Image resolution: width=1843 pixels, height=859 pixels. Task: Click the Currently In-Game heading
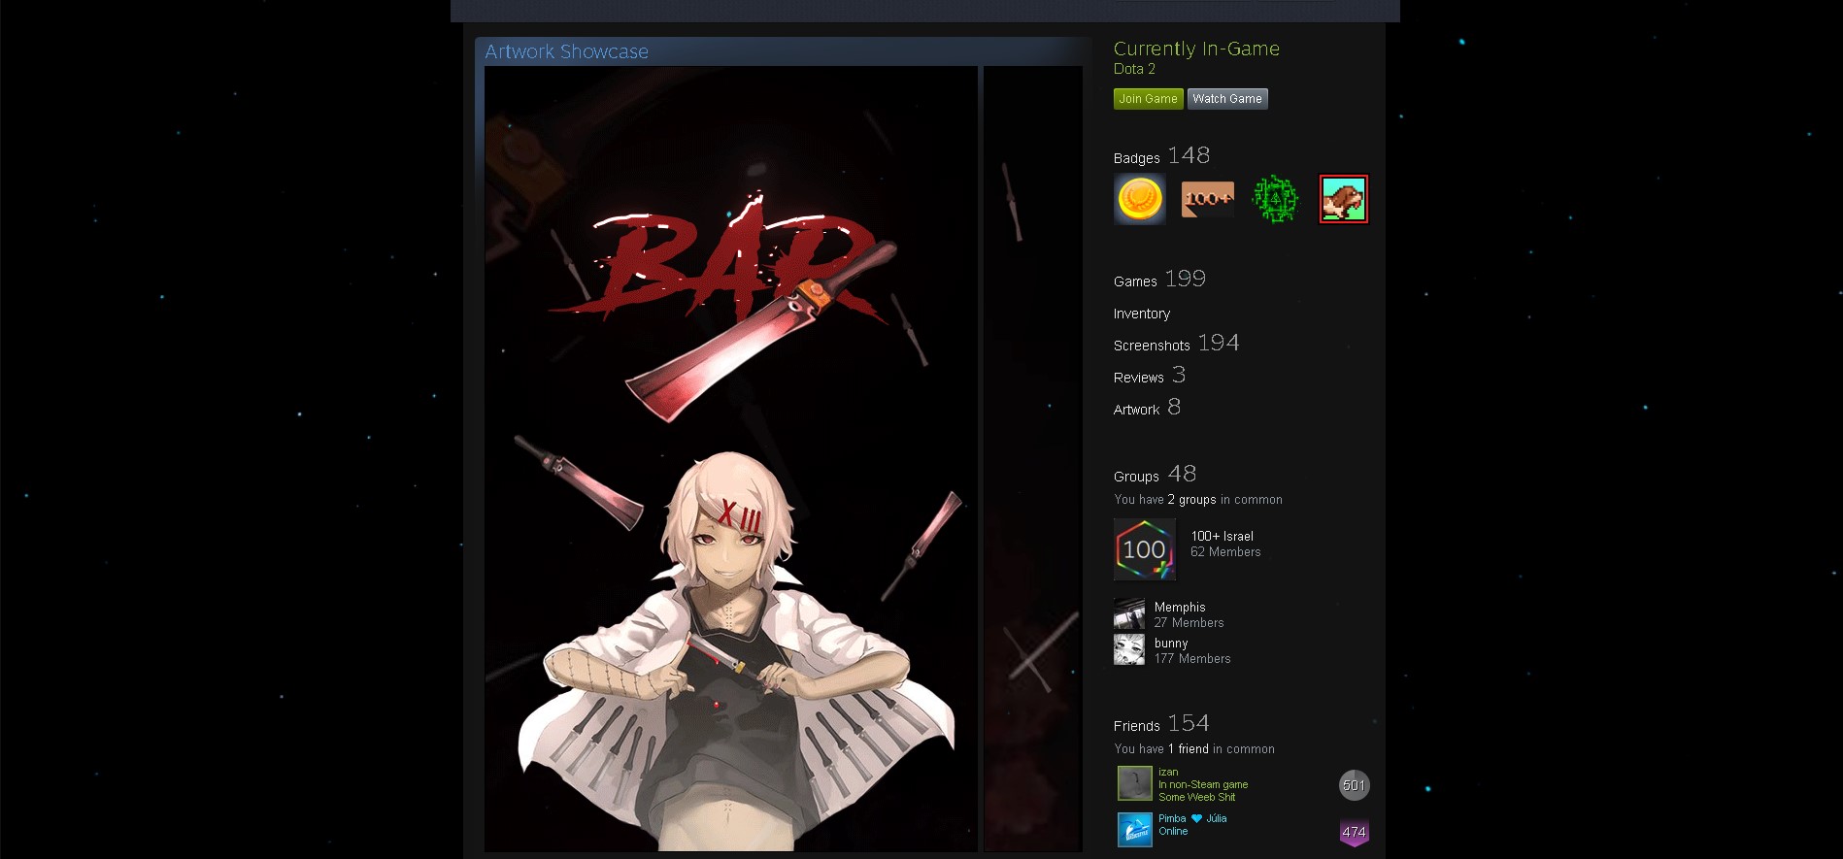tap(1196, 49)
